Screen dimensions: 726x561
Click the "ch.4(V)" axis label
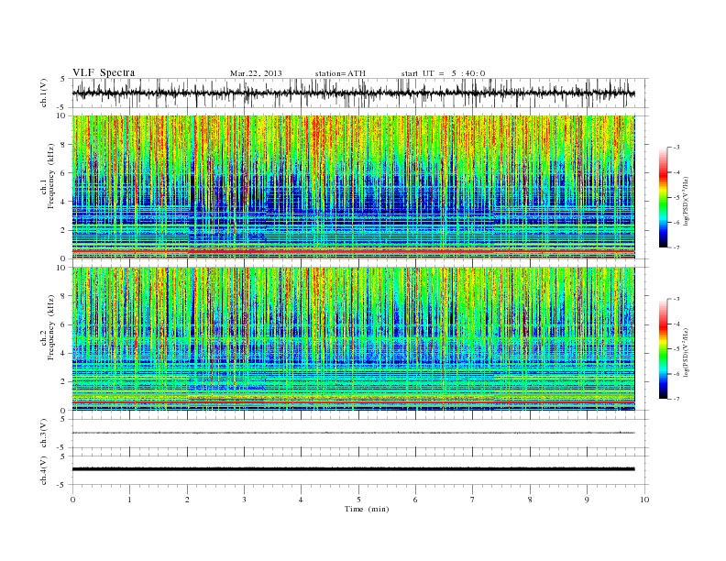coord(44,470)
